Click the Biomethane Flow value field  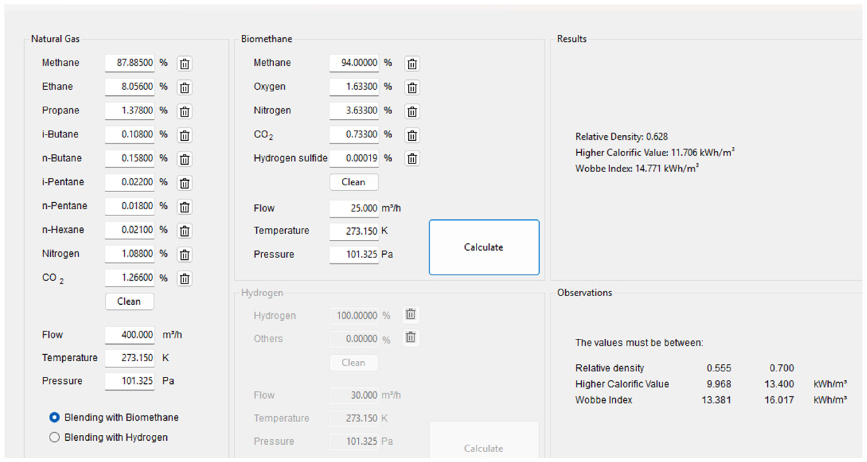354,208
